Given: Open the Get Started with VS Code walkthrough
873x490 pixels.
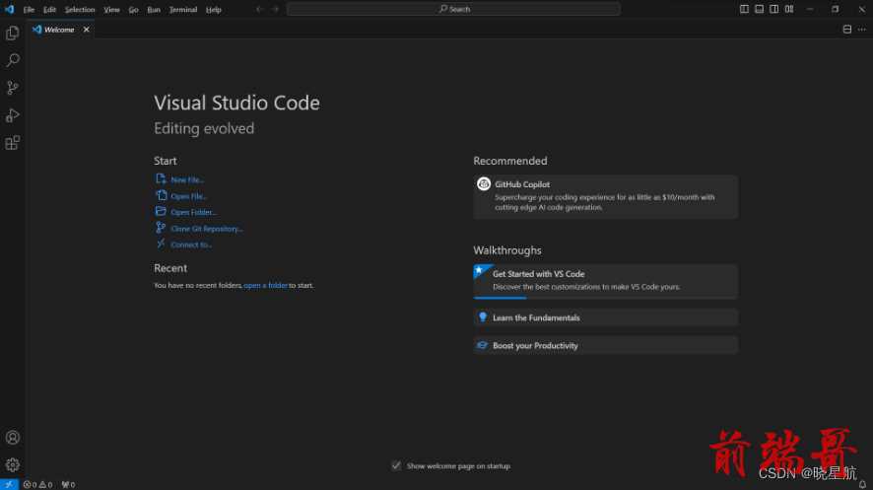Looking at the screenshot, I should click(x=606, y=281).
